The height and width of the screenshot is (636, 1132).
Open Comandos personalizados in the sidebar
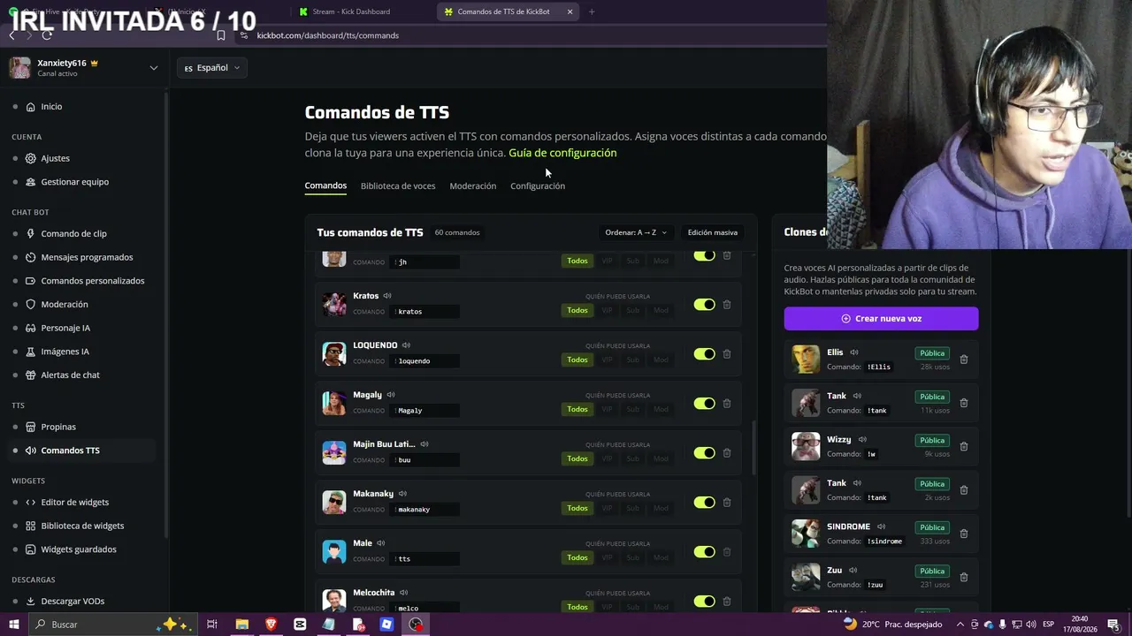93,281
